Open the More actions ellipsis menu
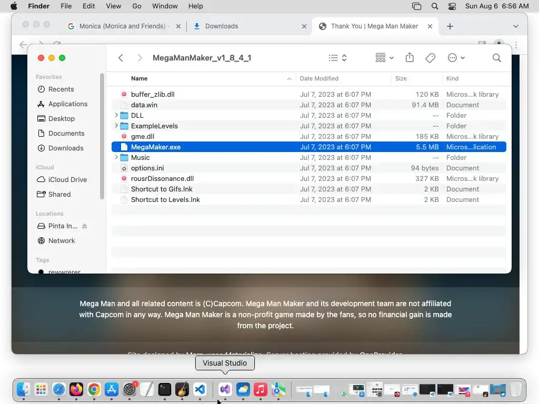The image size is (539, 404). click(x=456, y=58)
